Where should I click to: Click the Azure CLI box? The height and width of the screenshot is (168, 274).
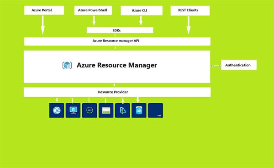[142, 10]
